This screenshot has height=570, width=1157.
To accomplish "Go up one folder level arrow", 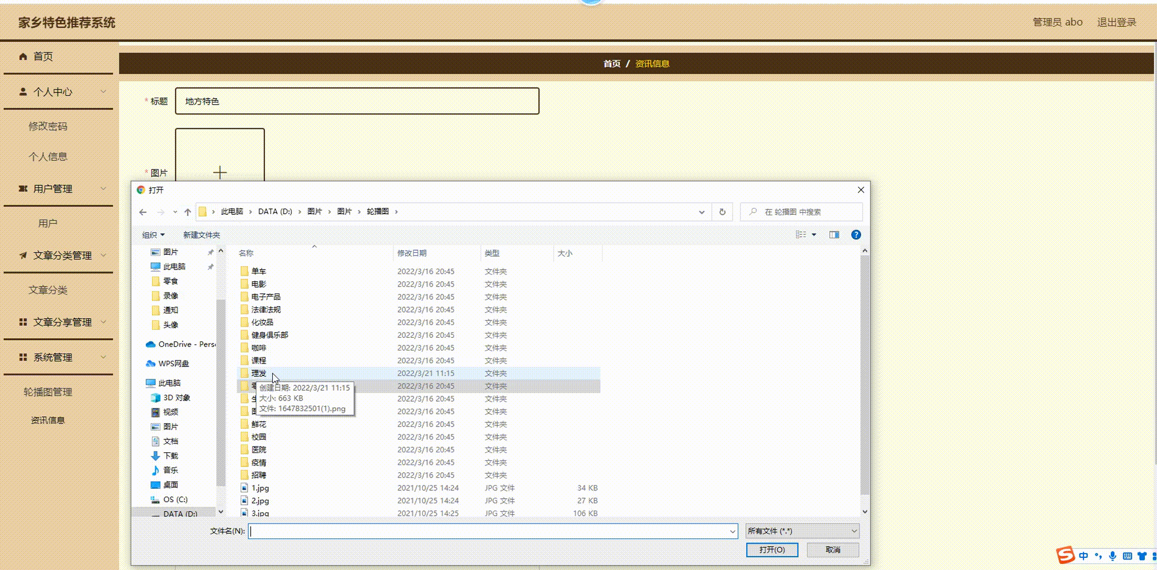I will pos(187,212).
